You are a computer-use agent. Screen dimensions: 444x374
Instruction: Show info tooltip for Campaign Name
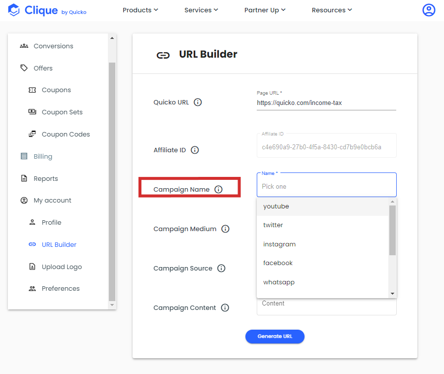[x=218, y=189]
